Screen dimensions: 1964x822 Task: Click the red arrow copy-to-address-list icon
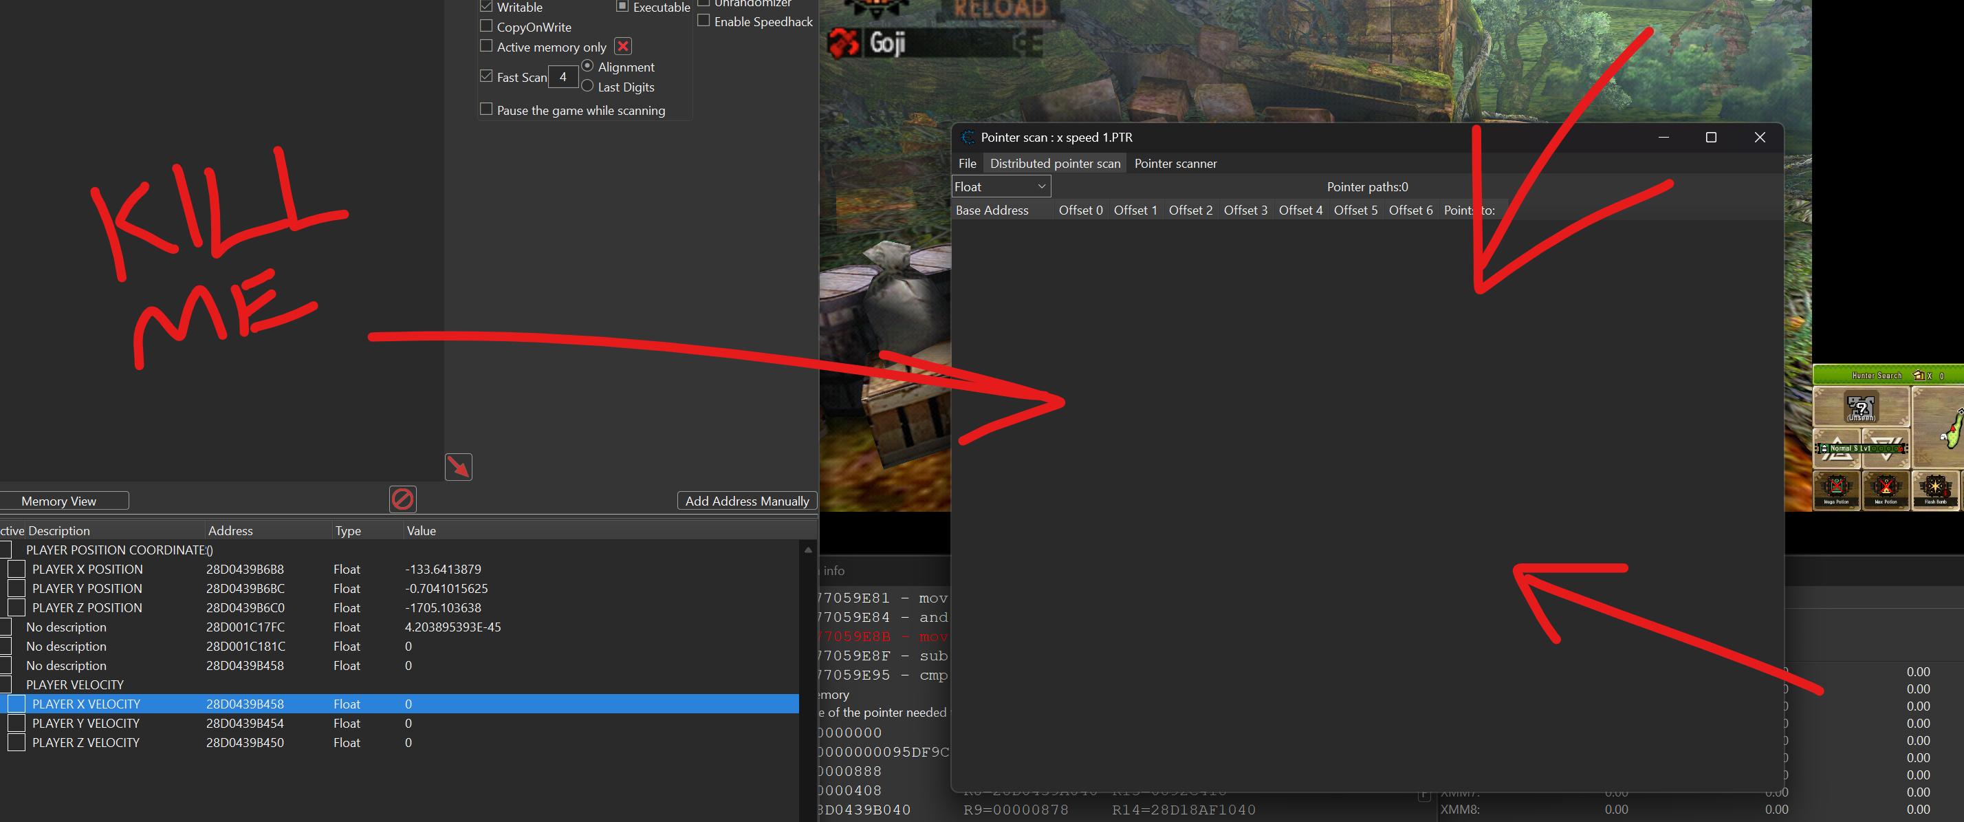coord(458,466)
